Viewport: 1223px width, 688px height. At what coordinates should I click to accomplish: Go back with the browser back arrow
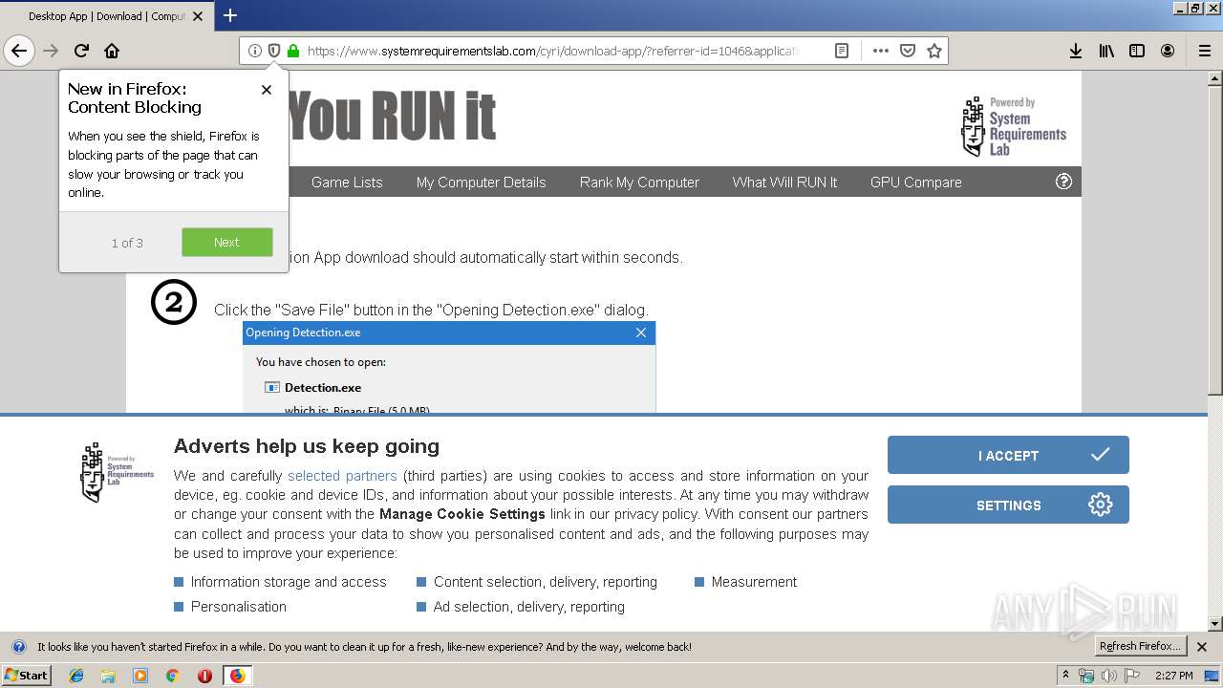pyautogui.click(x=19, y=51)
